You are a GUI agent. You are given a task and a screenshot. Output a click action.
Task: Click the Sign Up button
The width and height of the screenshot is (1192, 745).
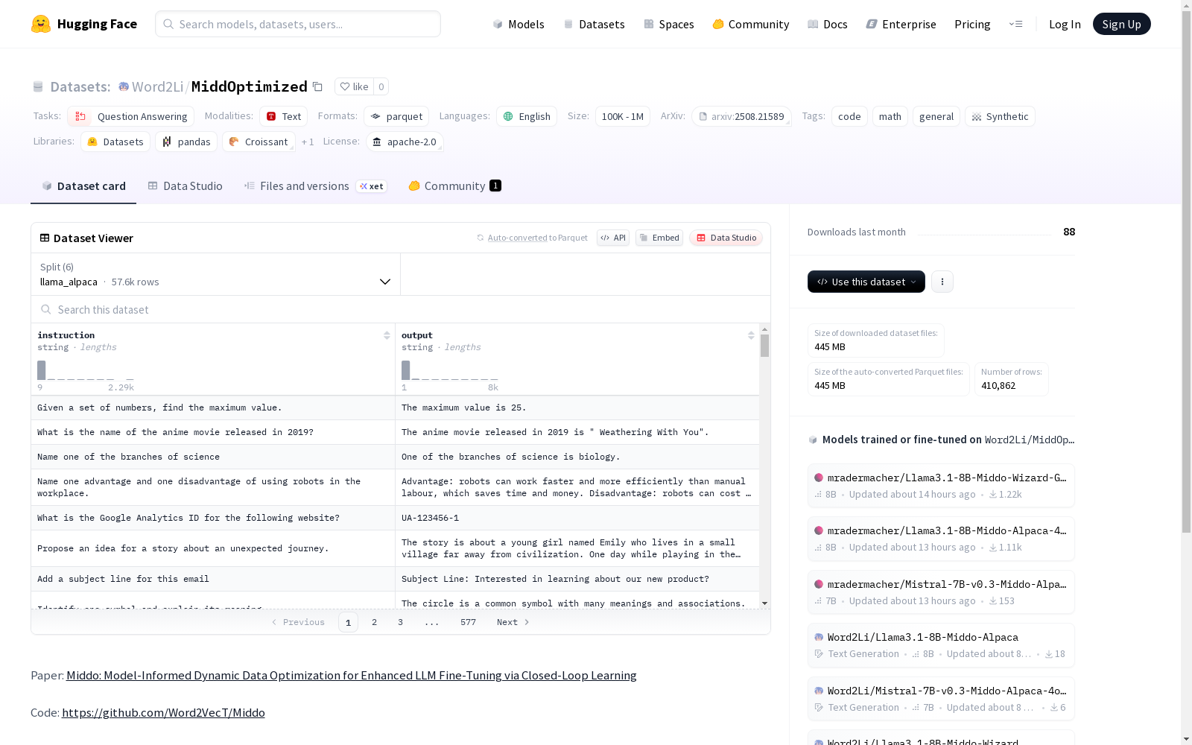point(1121,24)
